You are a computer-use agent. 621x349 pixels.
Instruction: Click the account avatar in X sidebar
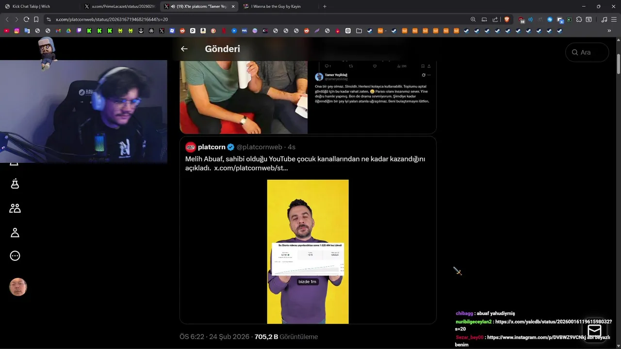(18, 287)
